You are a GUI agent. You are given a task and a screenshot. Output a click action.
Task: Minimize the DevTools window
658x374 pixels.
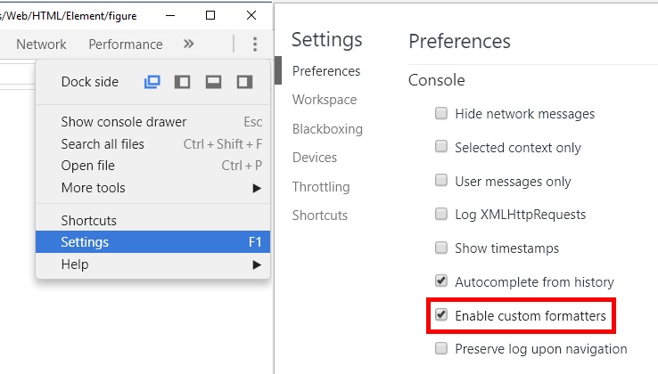pyautogui.click(x=170, y=15)
